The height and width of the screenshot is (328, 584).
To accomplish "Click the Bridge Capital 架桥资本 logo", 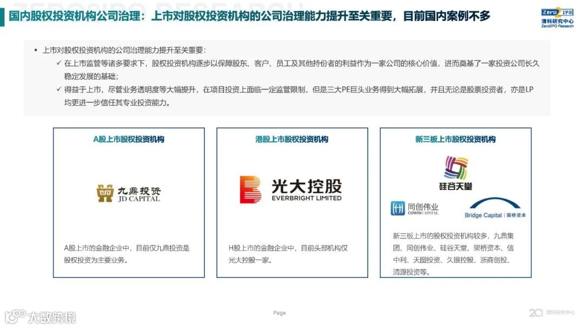I will (x=495, y=208).
